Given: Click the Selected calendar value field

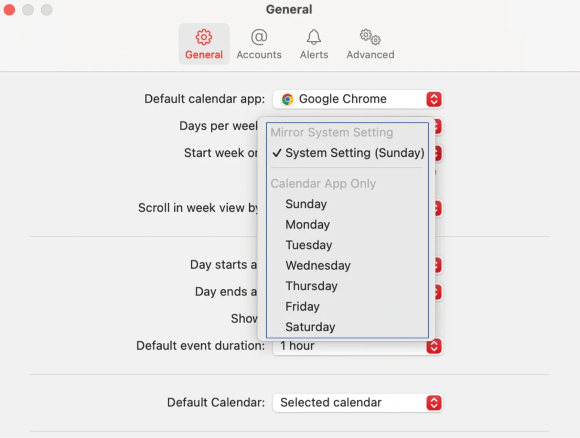Looking at the screenshot, I should point(331,403).
